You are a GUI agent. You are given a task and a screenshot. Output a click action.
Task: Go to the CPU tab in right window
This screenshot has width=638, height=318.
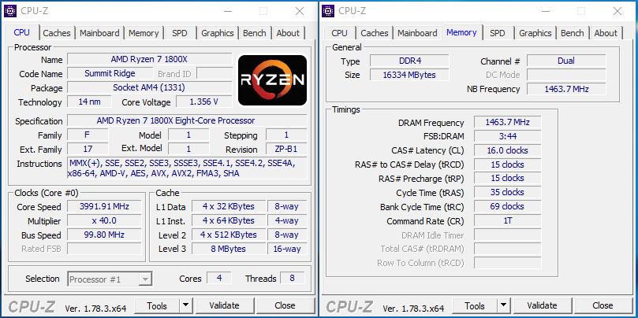[x=339, y=33]
